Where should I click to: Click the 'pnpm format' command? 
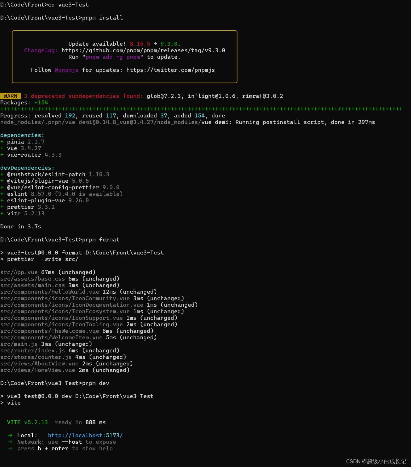pyautogui.click(x=101, y=239)
